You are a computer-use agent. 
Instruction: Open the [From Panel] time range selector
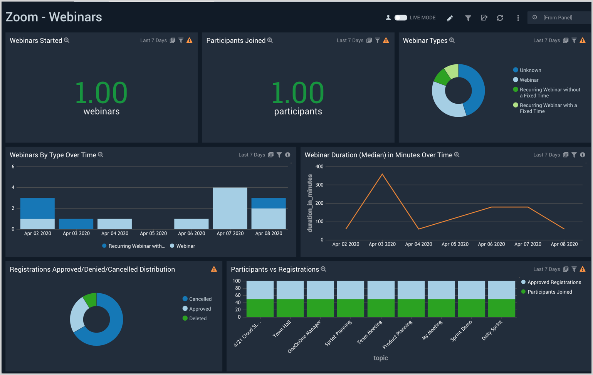559,17
